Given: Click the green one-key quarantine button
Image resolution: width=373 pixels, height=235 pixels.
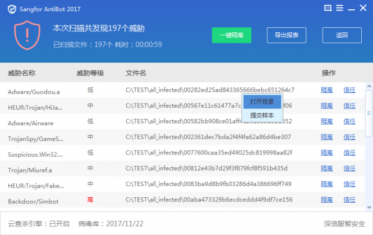Looking at the screenshot, I should click(231, 35).
